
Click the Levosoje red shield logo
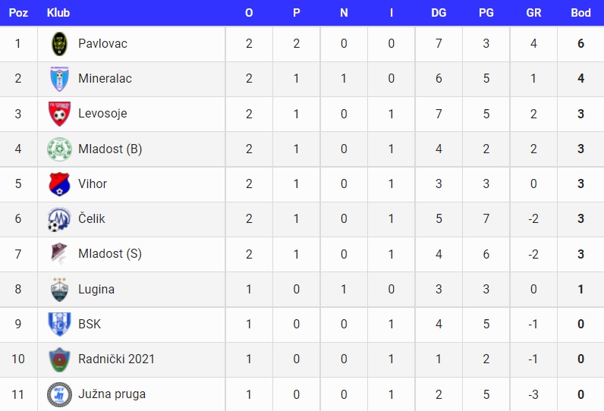tap(59, 114)
